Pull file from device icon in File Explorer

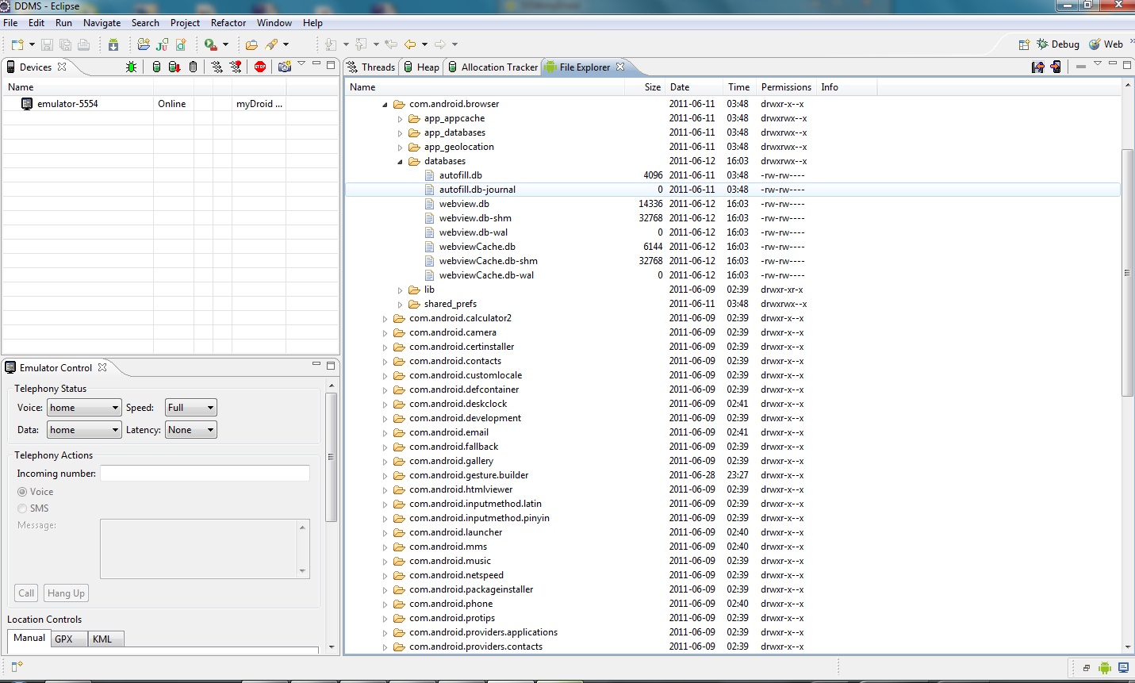1037,67
